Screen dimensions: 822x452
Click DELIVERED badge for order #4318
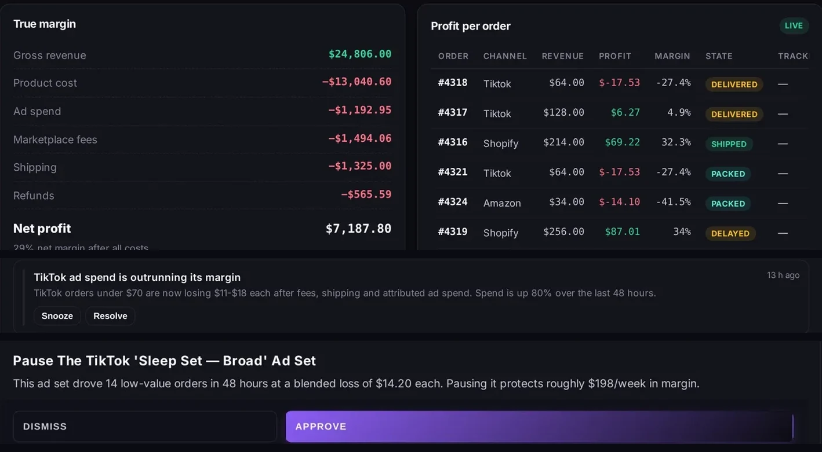pos(734,84)
